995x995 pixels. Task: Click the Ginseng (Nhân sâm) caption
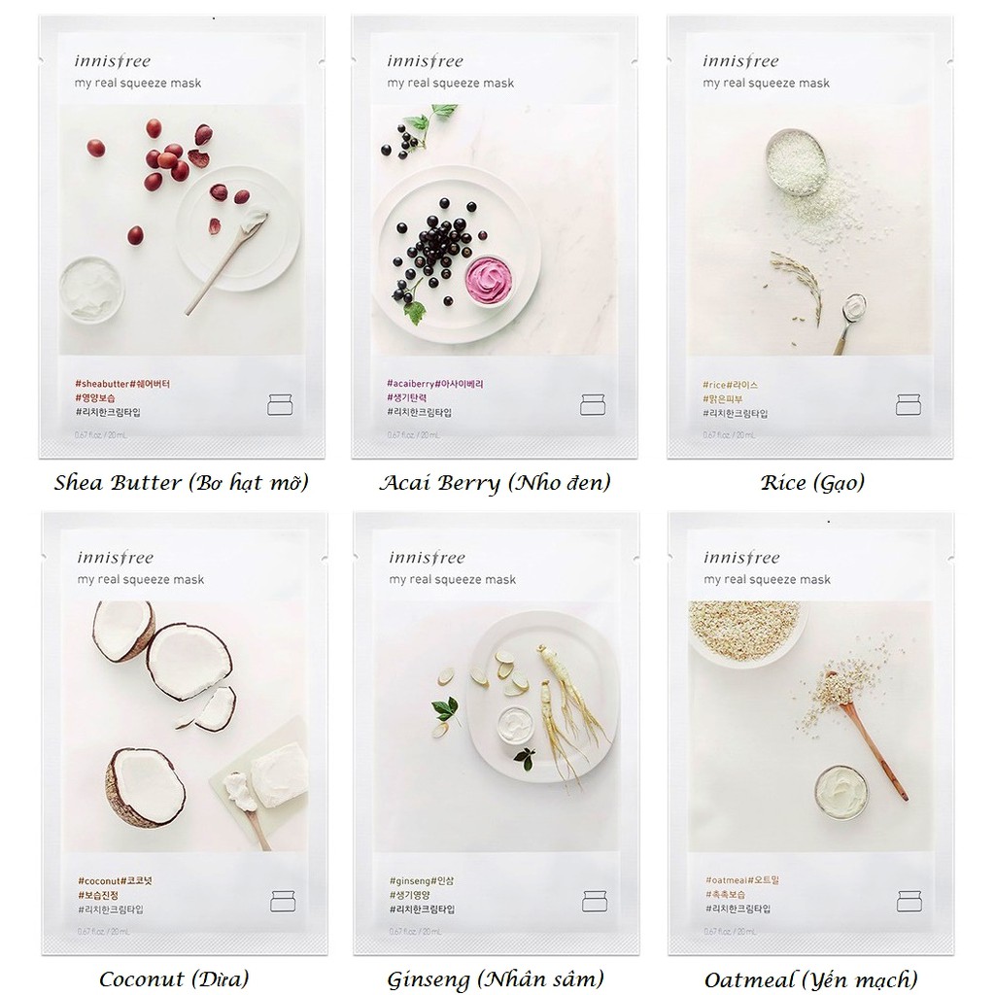coord(495,979)
